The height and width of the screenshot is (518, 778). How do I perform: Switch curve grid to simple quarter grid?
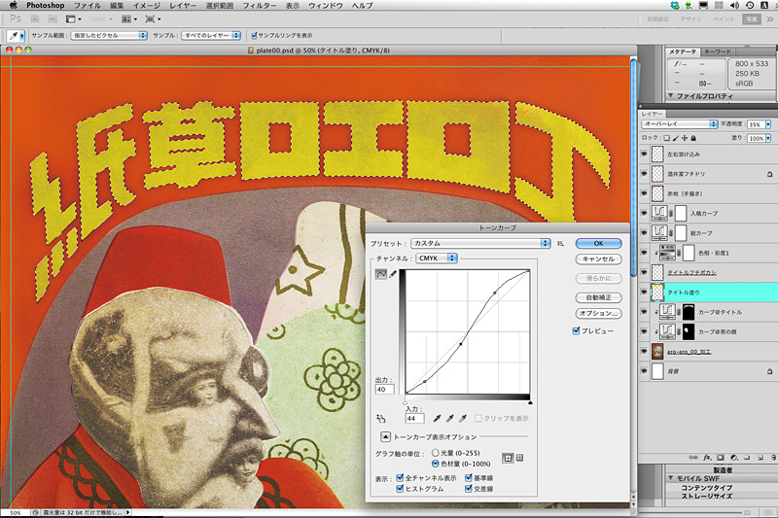point(508,458)
